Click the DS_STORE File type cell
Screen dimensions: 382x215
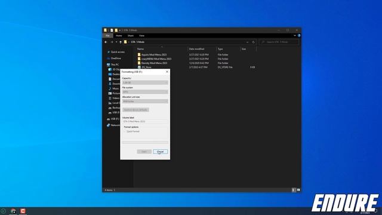pos(225,67)
